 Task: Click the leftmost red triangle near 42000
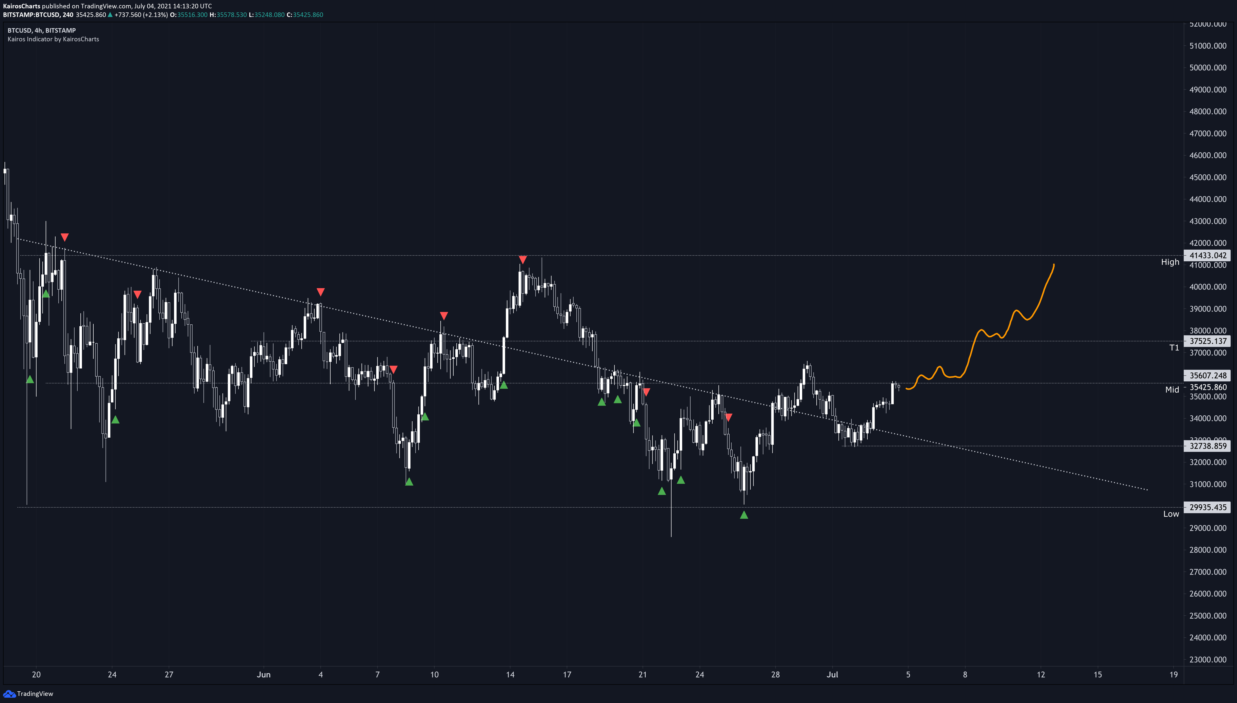click(65, 237)
